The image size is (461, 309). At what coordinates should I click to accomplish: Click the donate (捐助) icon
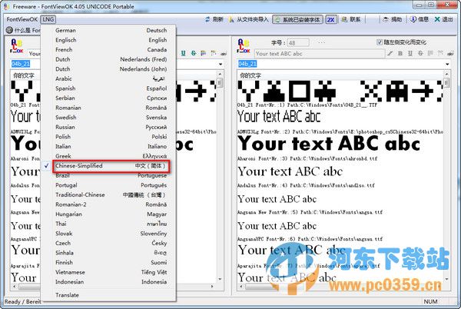click(x=386, y=19)
